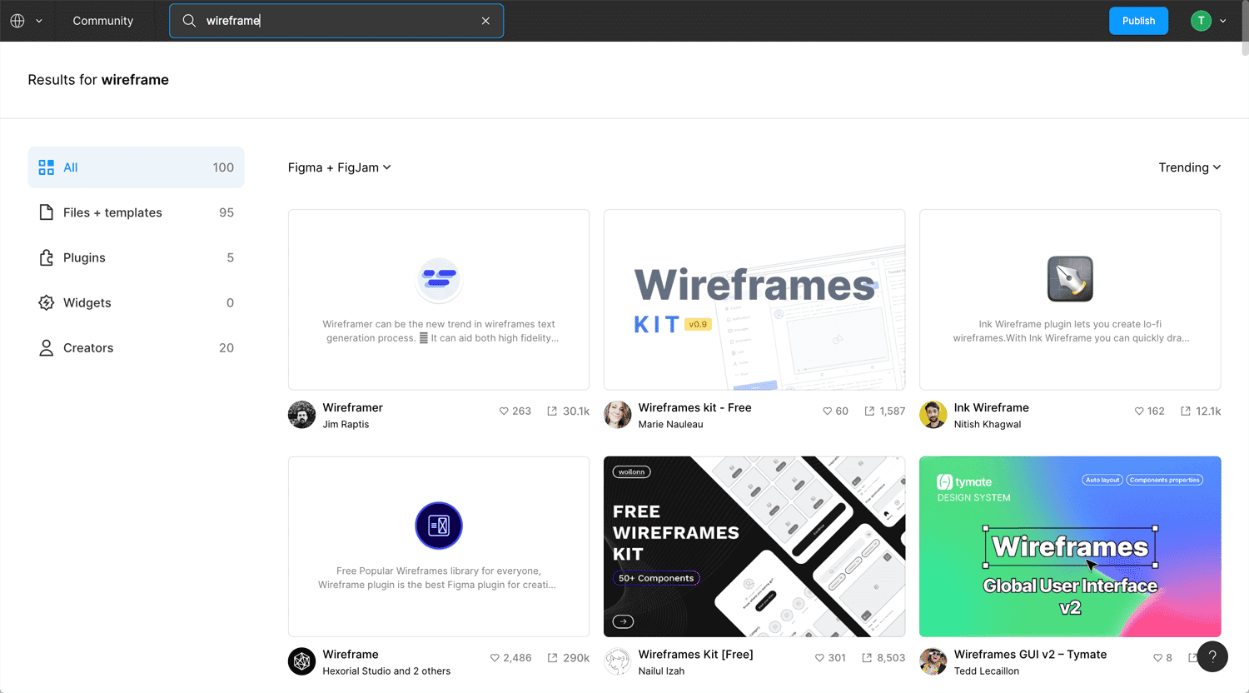Click the 1,587 duplicate icon
Viewport: 1249px width, 693px height.
[x=869, y=411]
